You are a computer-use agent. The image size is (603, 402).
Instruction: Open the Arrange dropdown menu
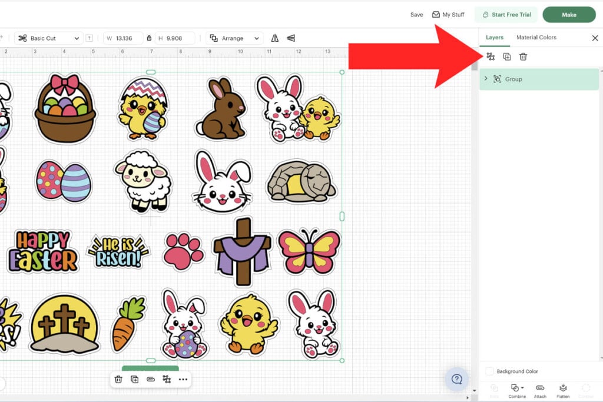point(235,38)
